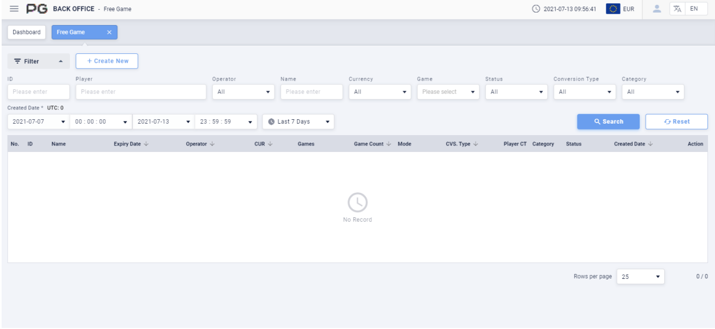Open the hamburger navigation menu
Viewport: 715px width, 329px height.
tap(14, 9)
